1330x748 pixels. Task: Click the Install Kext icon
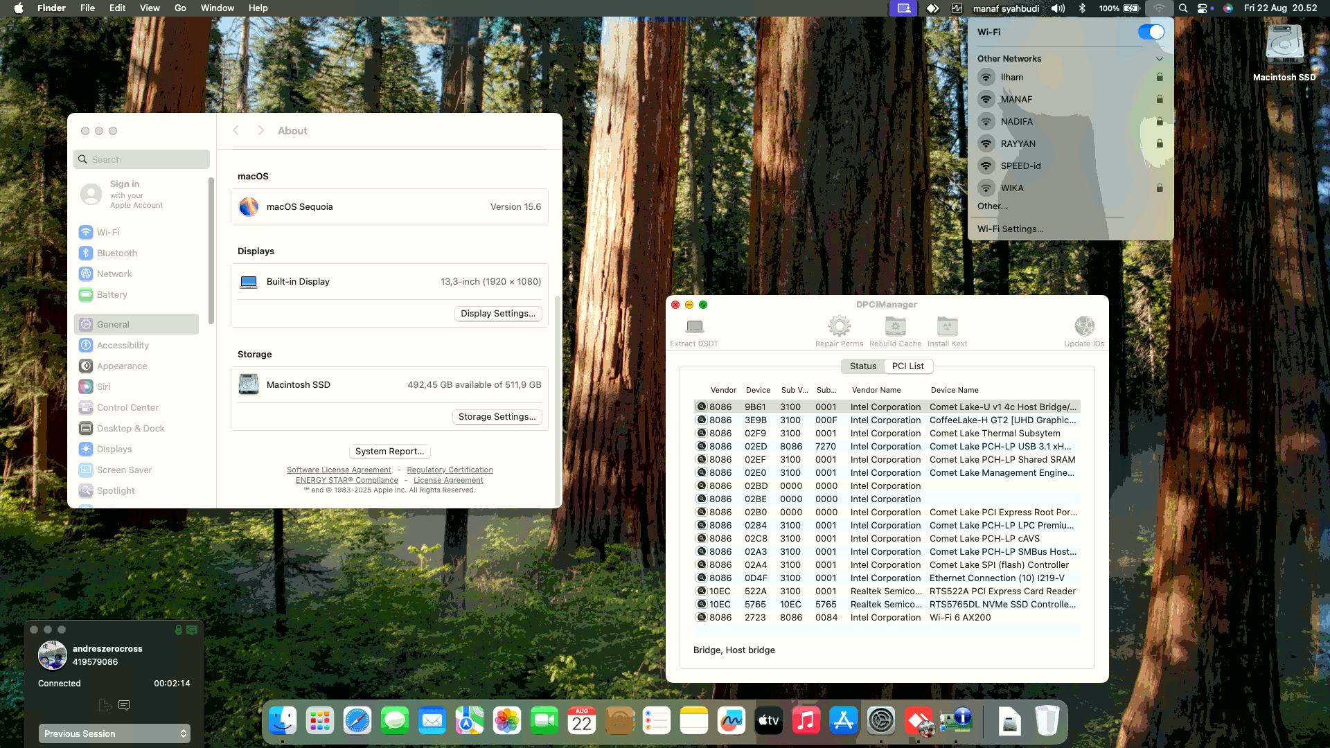tap(947, 327)
